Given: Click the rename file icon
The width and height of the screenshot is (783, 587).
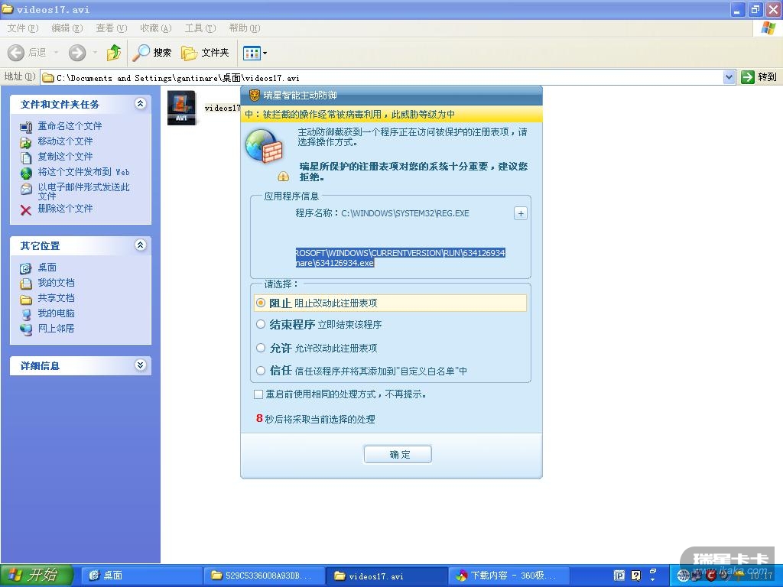Looking at the screenshot, I should (26, 127).
